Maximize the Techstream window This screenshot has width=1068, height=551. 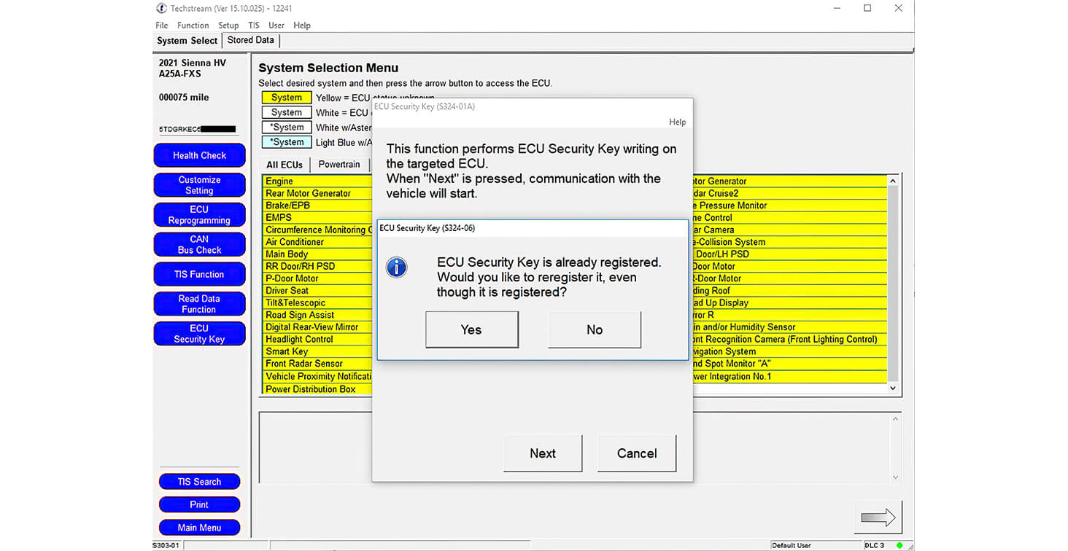coord(867,8)
